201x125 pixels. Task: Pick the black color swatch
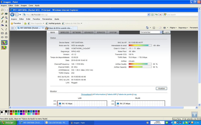coord(6,111)
